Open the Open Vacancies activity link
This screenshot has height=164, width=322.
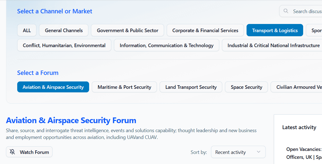[303, 153]
